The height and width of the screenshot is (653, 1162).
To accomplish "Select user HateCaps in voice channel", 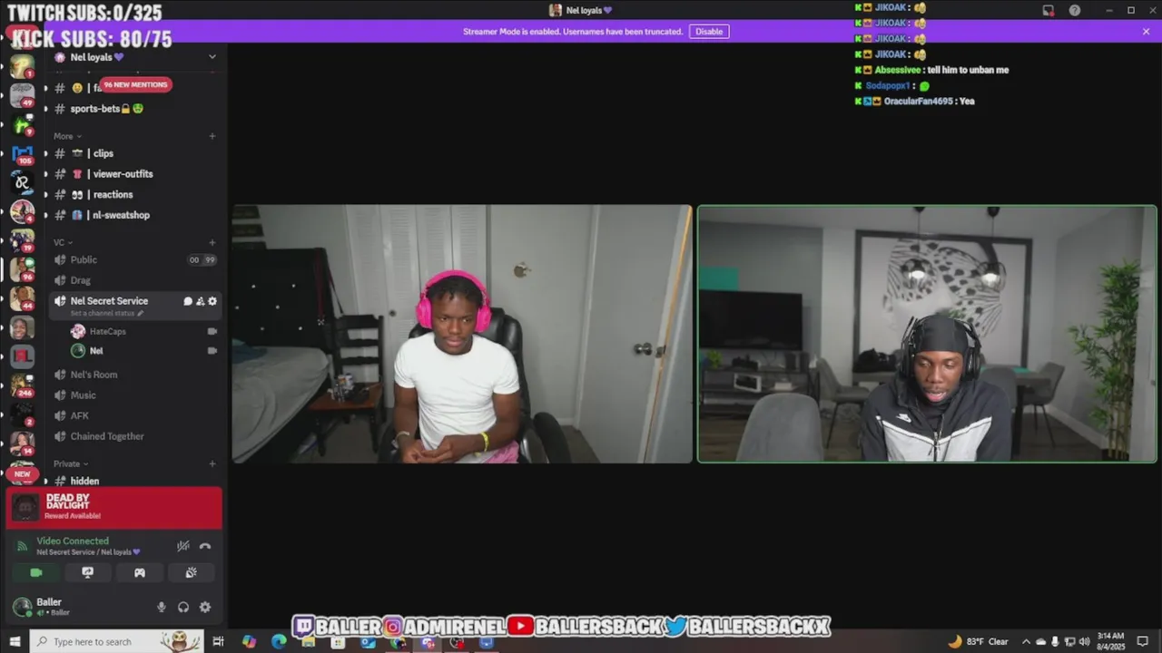I will click(x=107, y=332).
